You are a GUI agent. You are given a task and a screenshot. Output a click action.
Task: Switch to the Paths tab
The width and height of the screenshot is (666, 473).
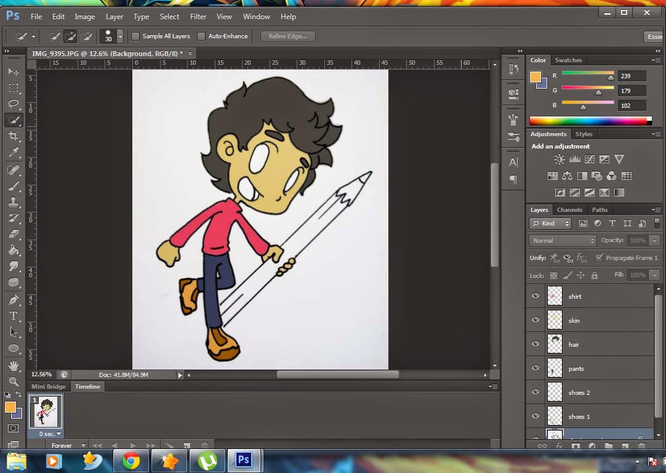point(600,209)
